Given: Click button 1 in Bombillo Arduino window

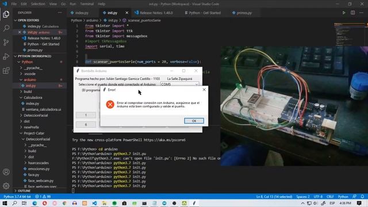Looking at the screenshot, I should (x=86, y=115).
